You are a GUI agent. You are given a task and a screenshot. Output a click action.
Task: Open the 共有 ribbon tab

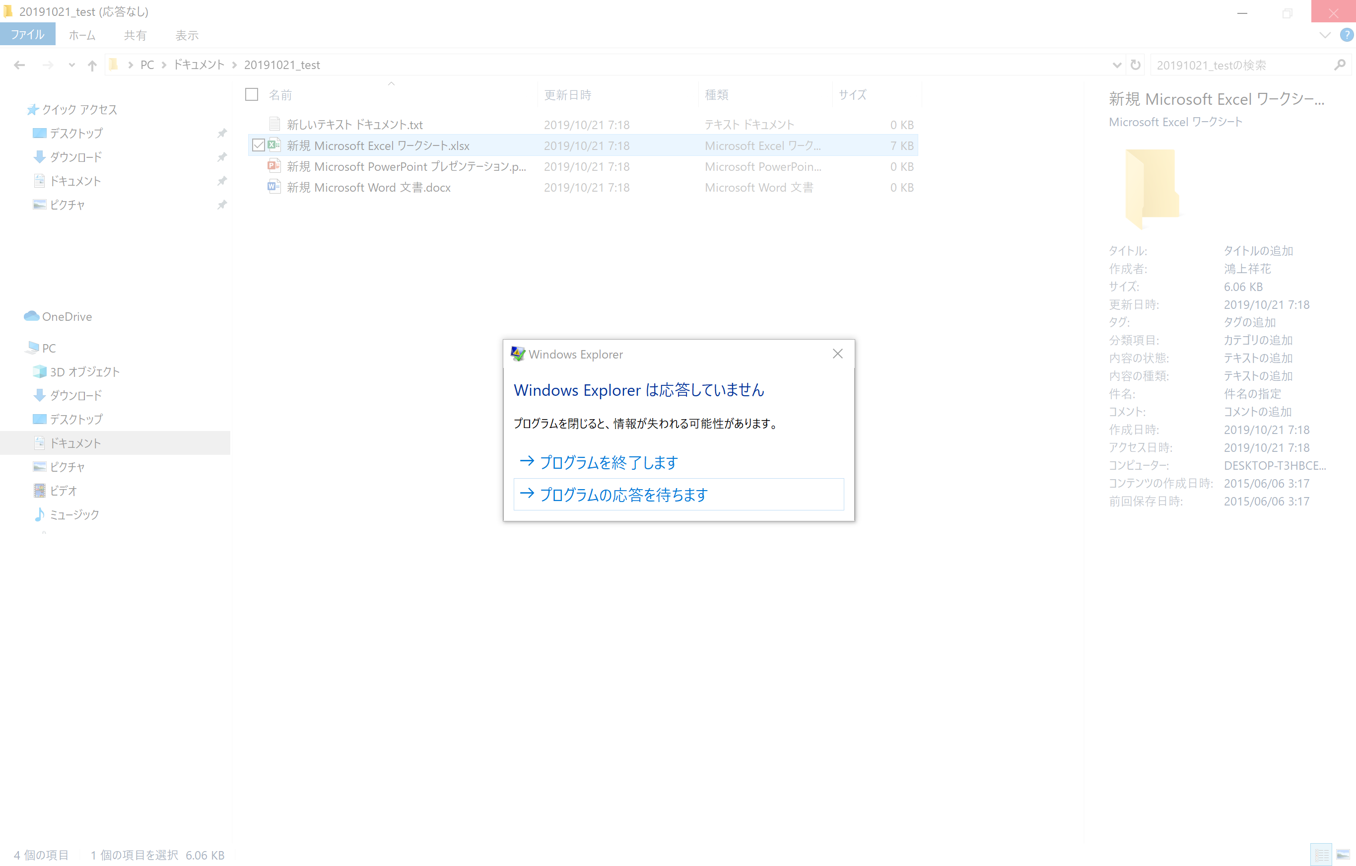pyautogui.click(x=135, y=35)
